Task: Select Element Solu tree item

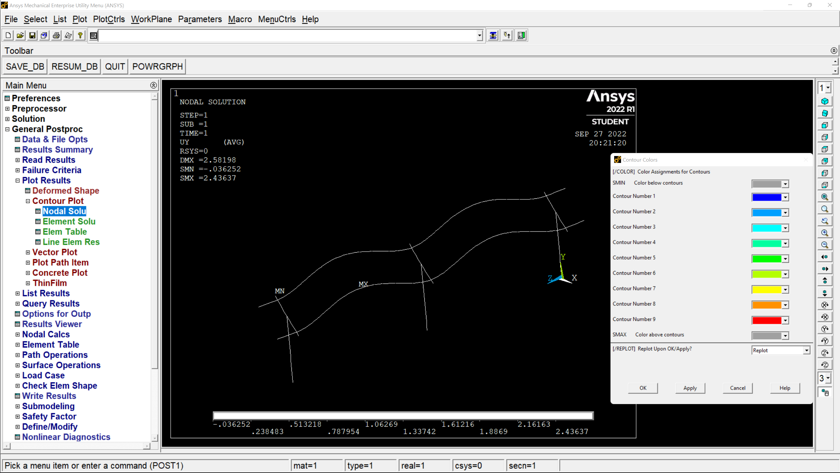Action: pos(69,222)
